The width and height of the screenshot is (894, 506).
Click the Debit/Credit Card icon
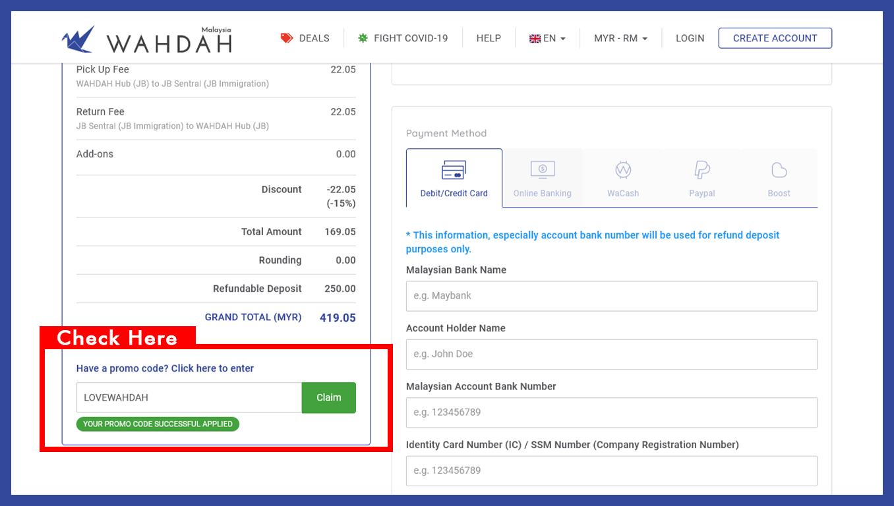coord(454,170)
